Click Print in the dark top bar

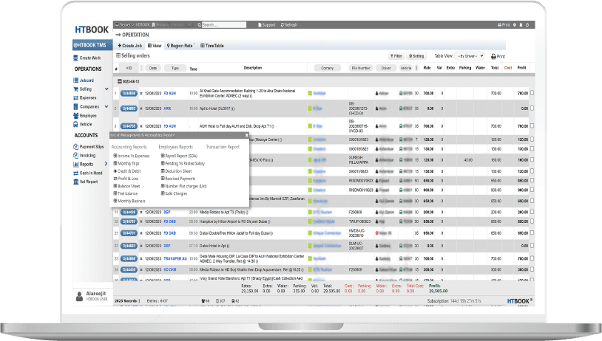point(504,25)
